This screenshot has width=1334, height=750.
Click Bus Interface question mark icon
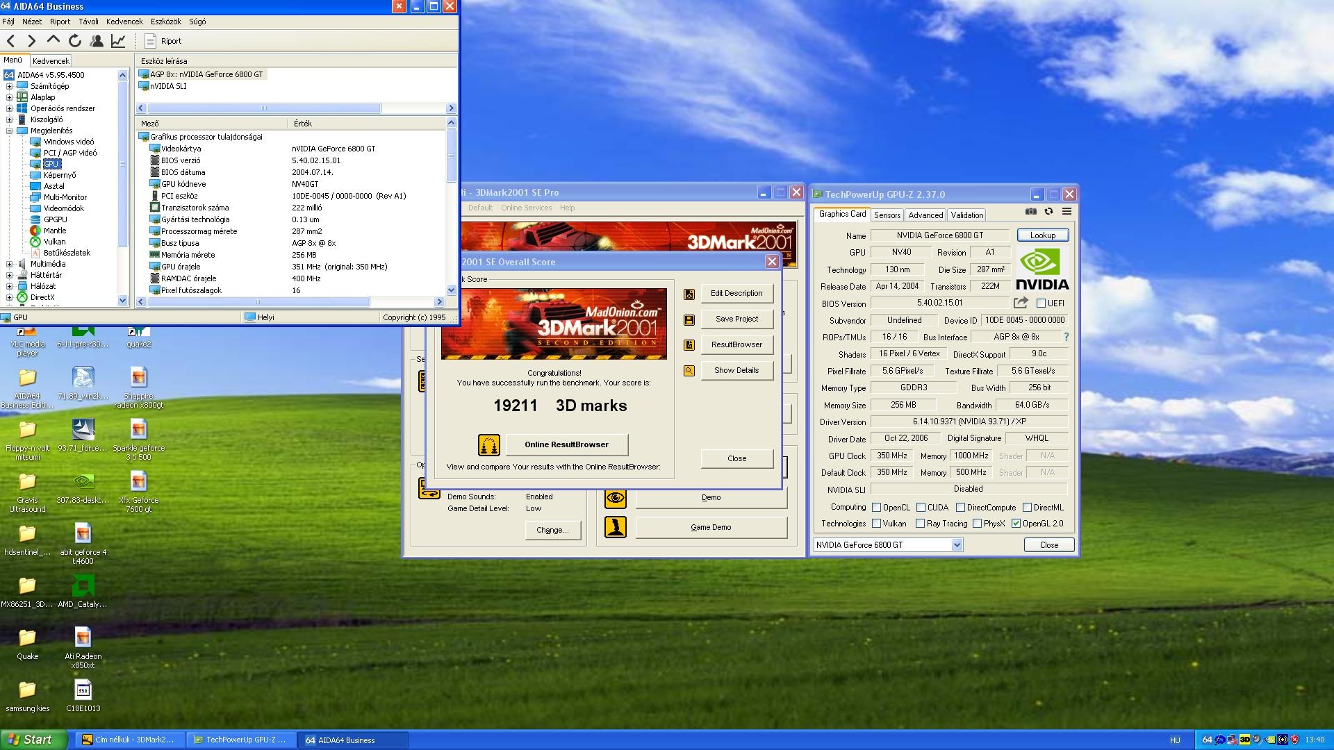pyautogui.click(x=1066, y=337)
